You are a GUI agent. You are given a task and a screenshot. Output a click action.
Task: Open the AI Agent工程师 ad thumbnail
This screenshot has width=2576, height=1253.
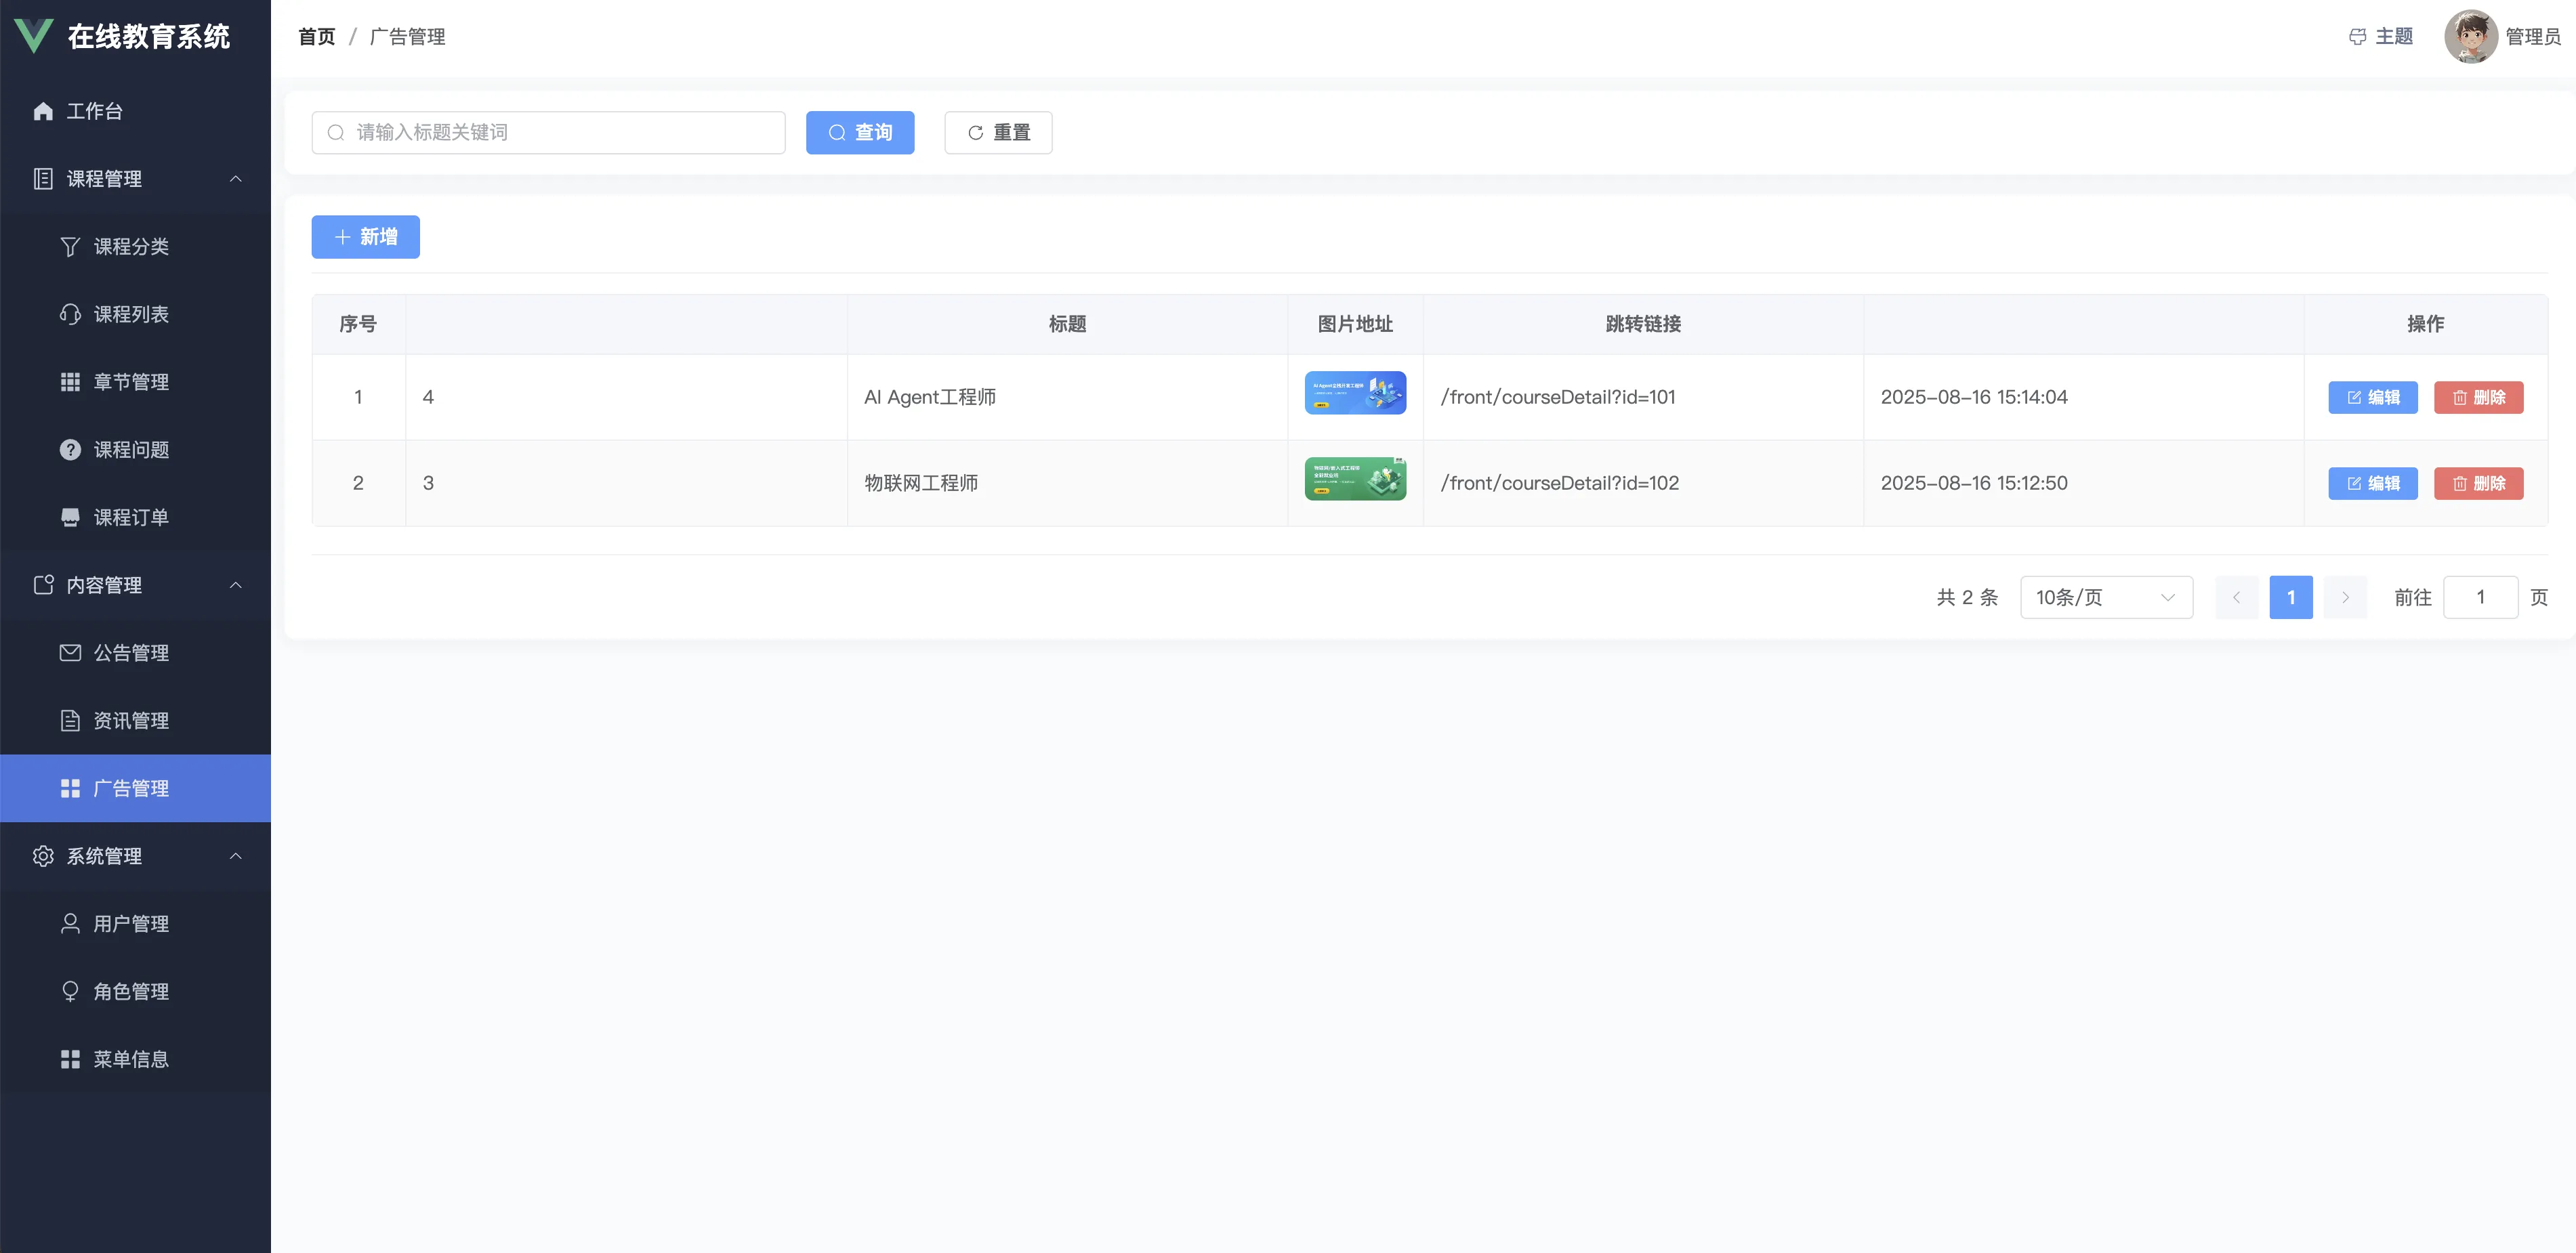[x=1354, y=393]
